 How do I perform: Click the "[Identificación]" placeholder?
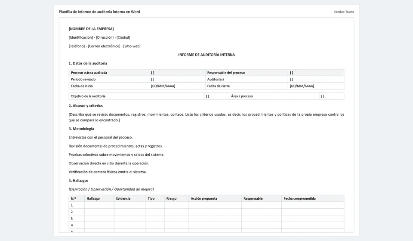click(80, 37)
